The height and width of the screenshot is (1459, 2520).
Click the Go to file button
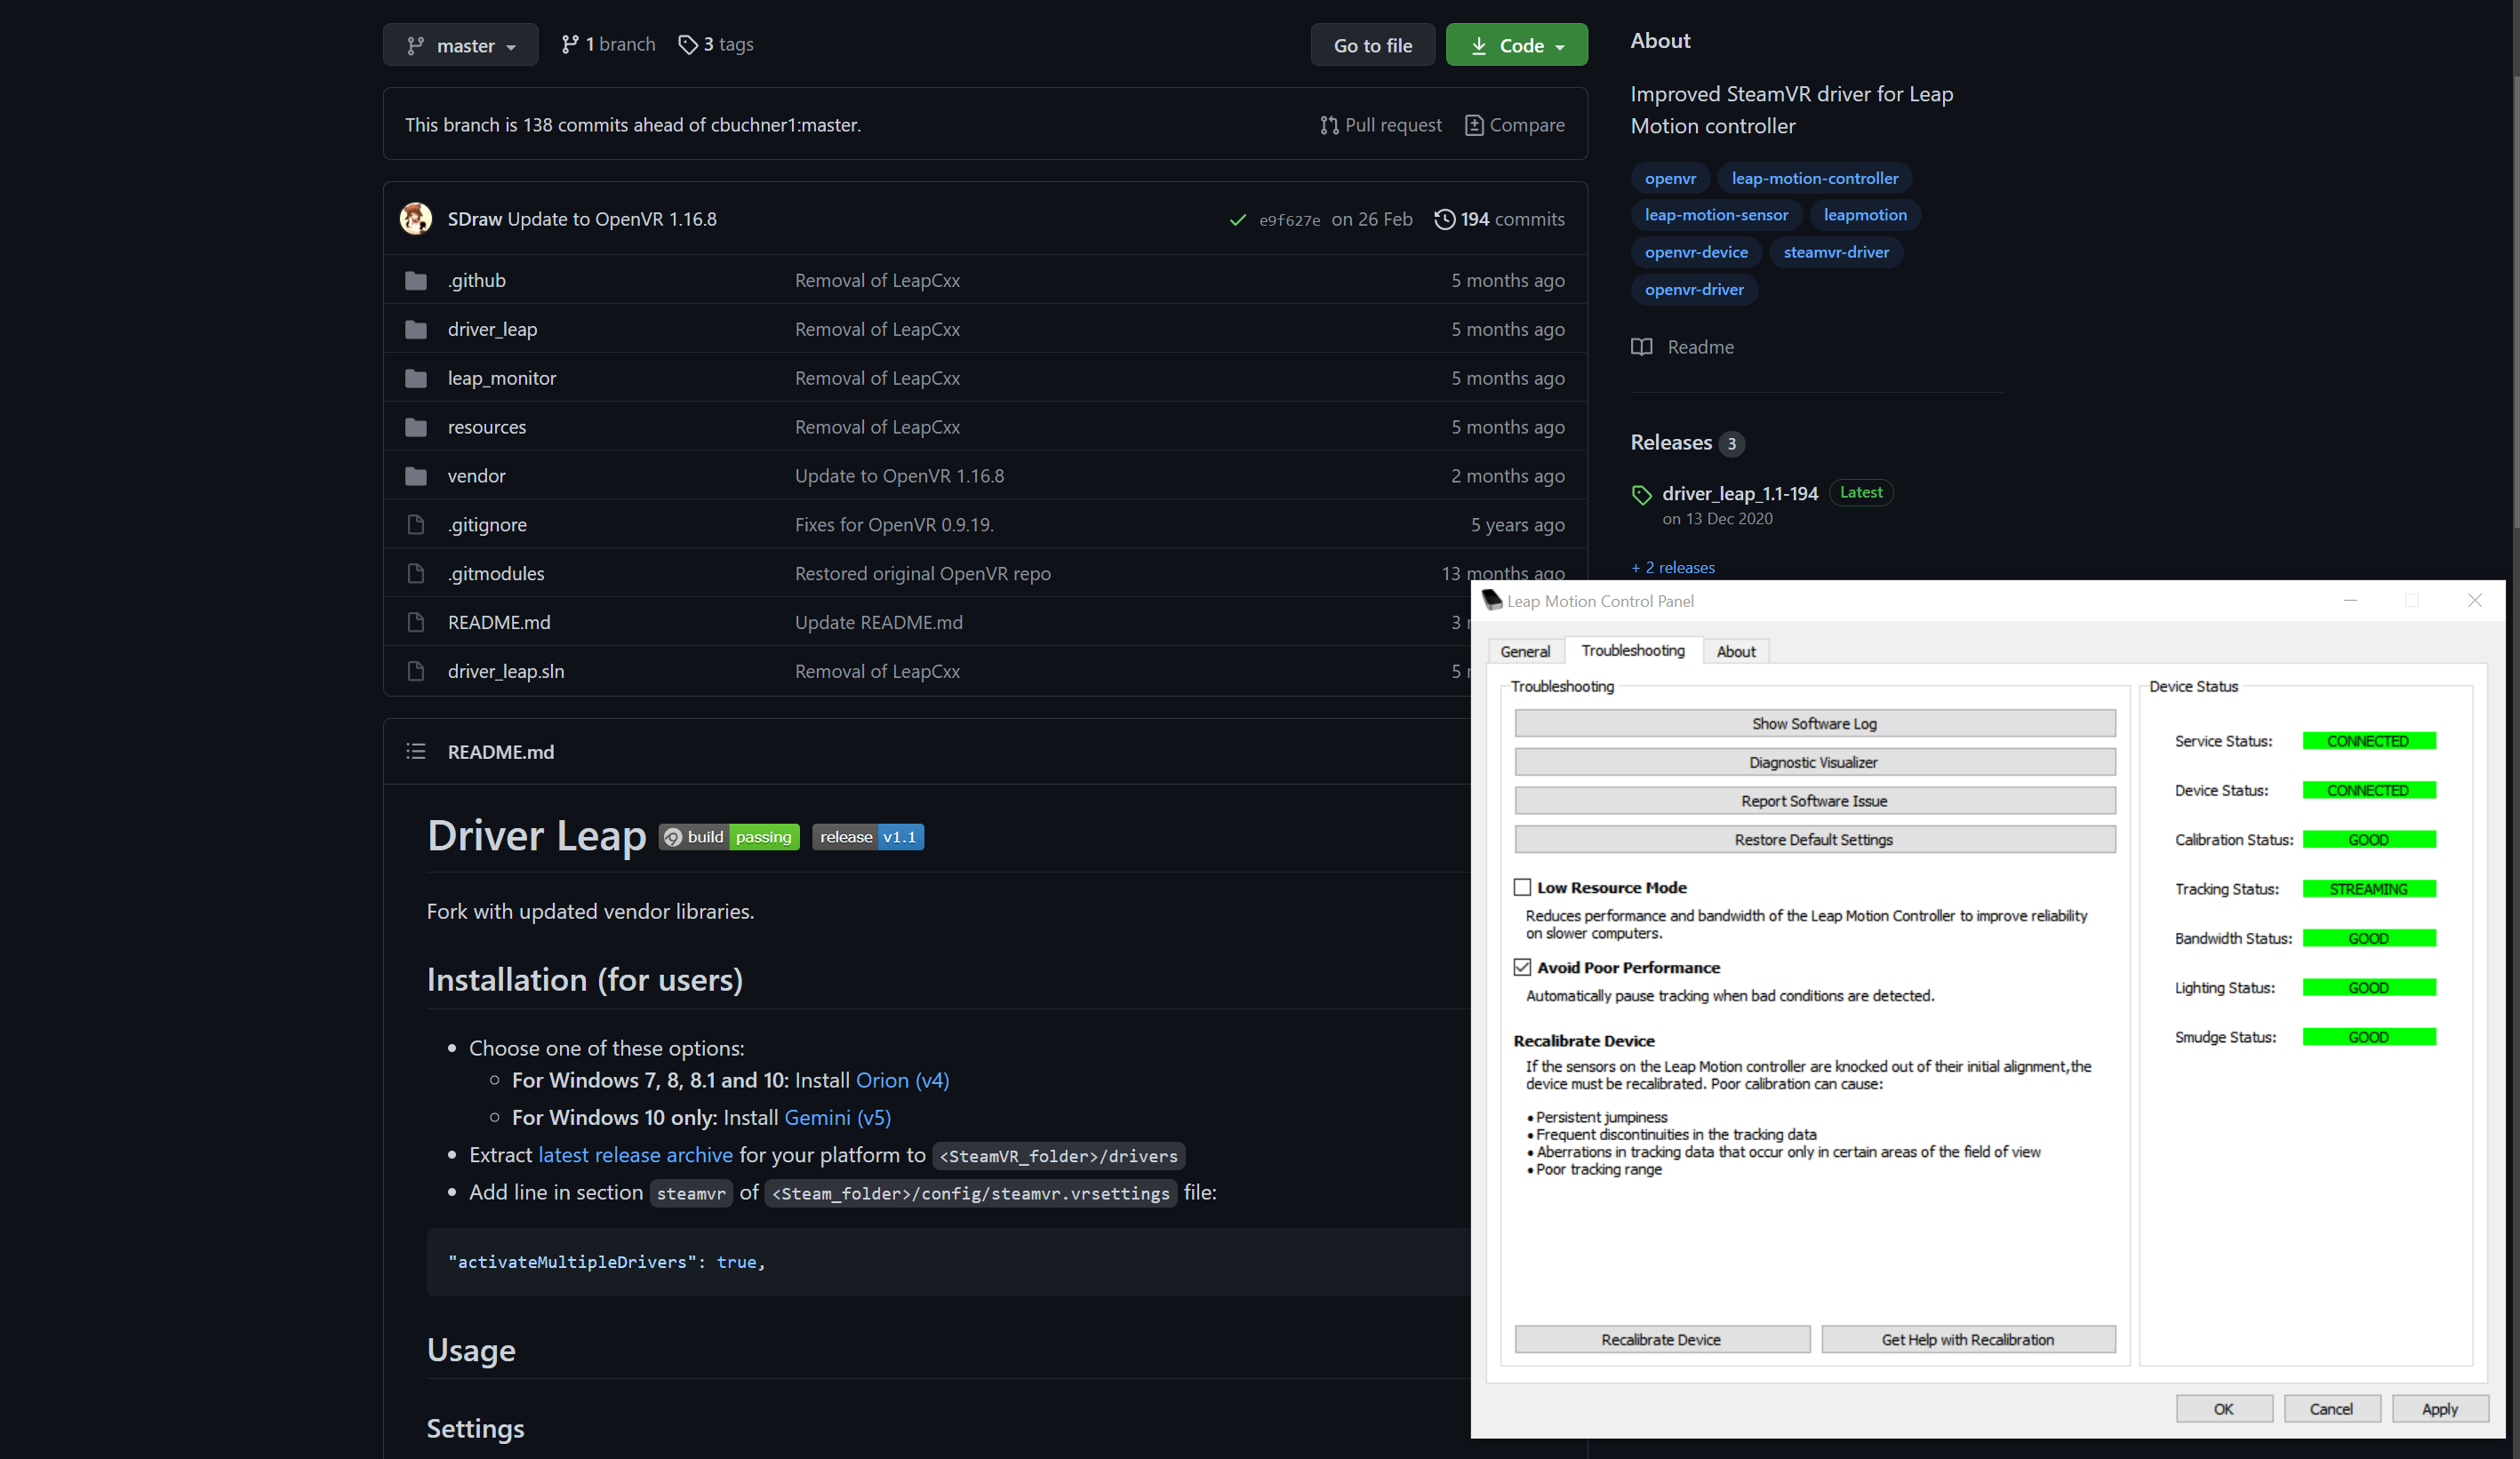click(x=1372, y=45)
